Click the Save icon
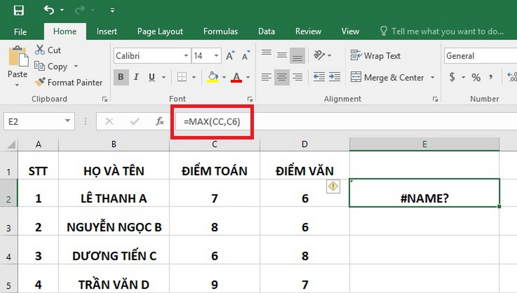Viewport: 517px width, 293px height. [19, 9]
